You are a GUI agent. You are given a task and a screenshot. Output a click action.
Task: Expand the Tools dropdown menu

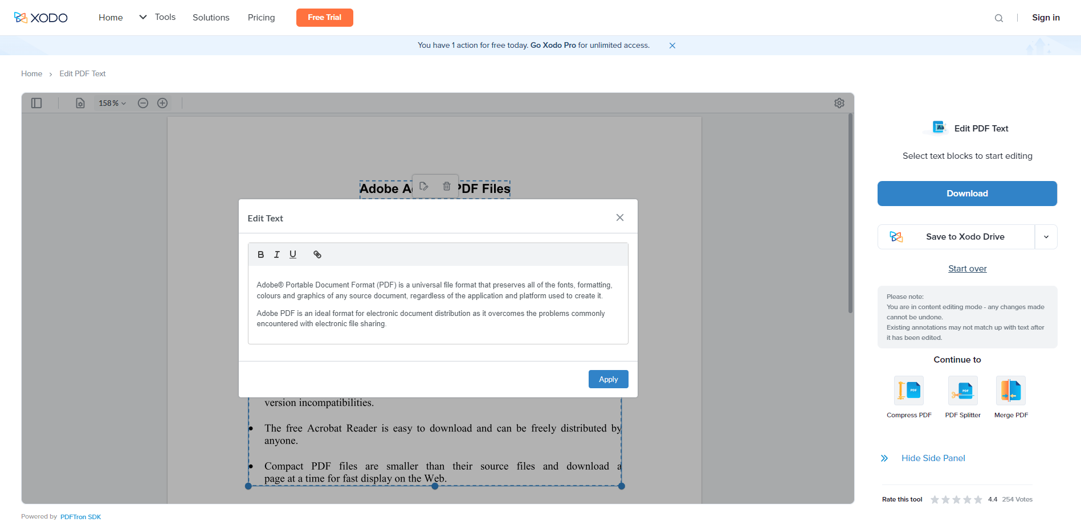[157, 17]
